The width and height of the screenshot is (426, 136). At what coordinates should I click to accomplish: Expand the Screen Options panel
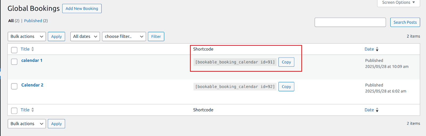tap(398, 3)
